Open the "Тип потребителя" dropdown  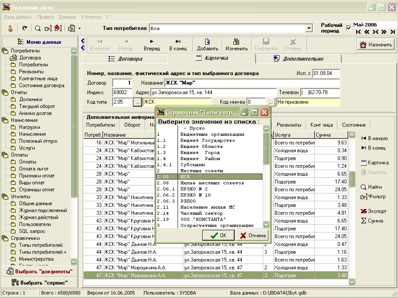click(x=309, y=28)
